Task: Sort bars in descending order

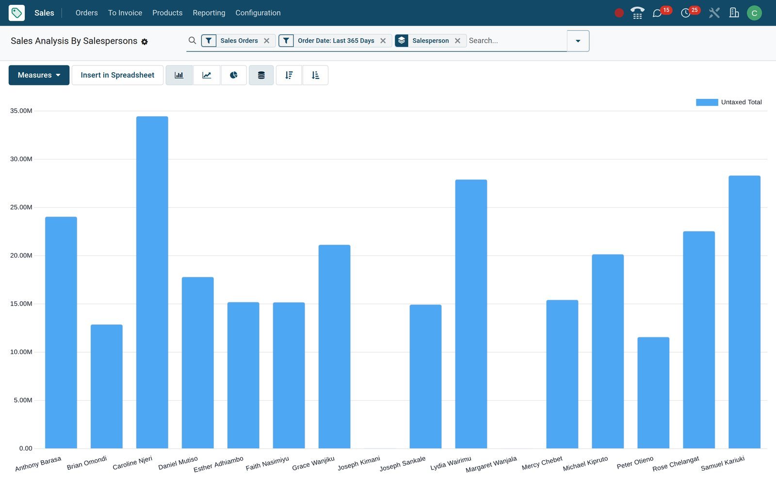Action: [x=289, y=75]
